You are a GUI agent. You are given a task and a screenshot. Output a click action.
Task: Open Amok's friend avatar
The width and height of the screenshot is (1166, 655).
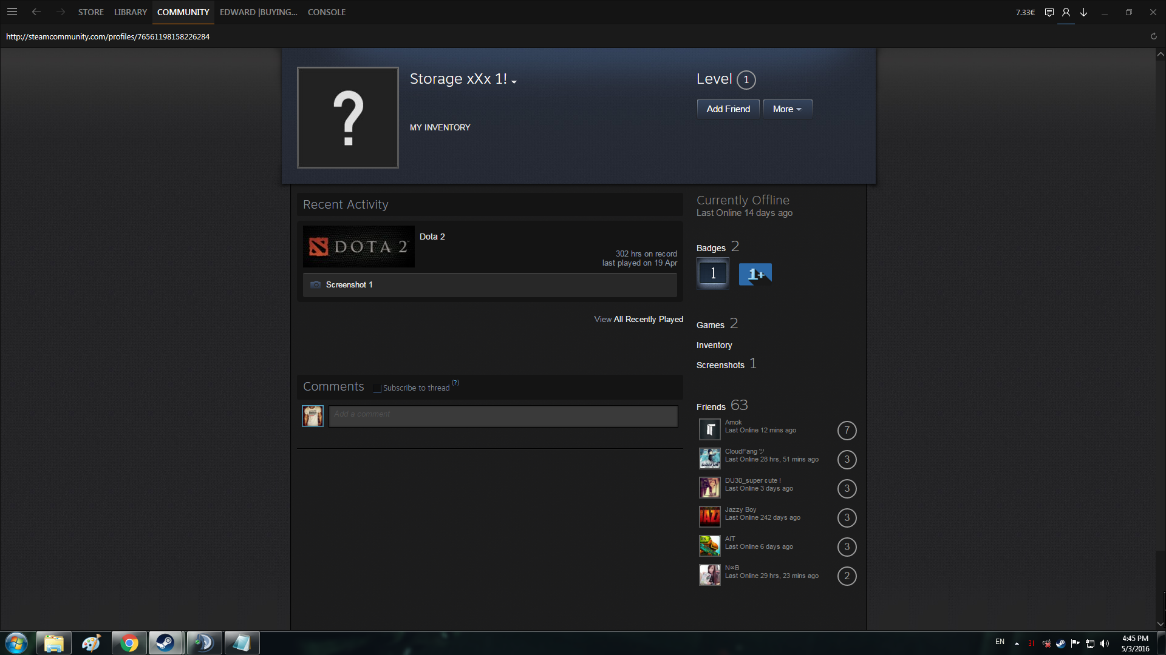point(709,429)
